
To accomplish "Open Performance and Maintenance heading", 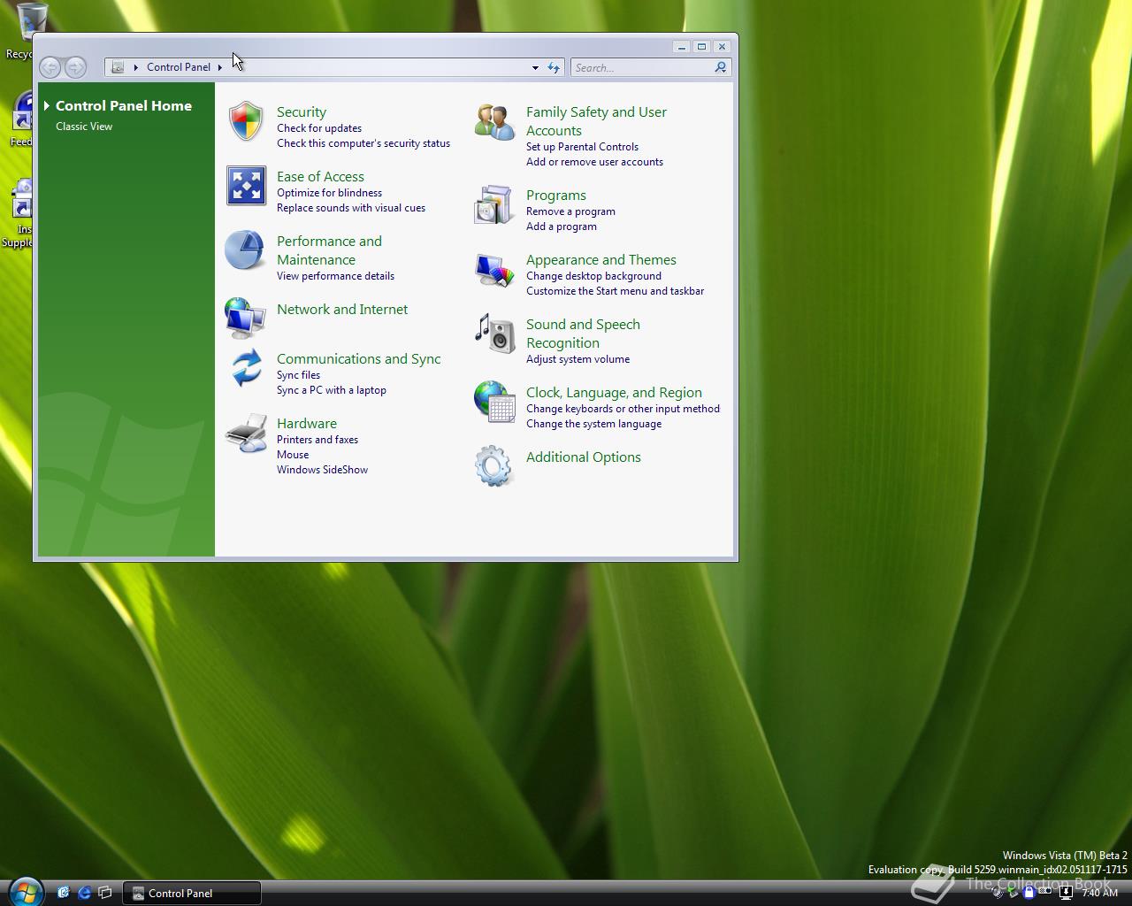I will [329, 250].
